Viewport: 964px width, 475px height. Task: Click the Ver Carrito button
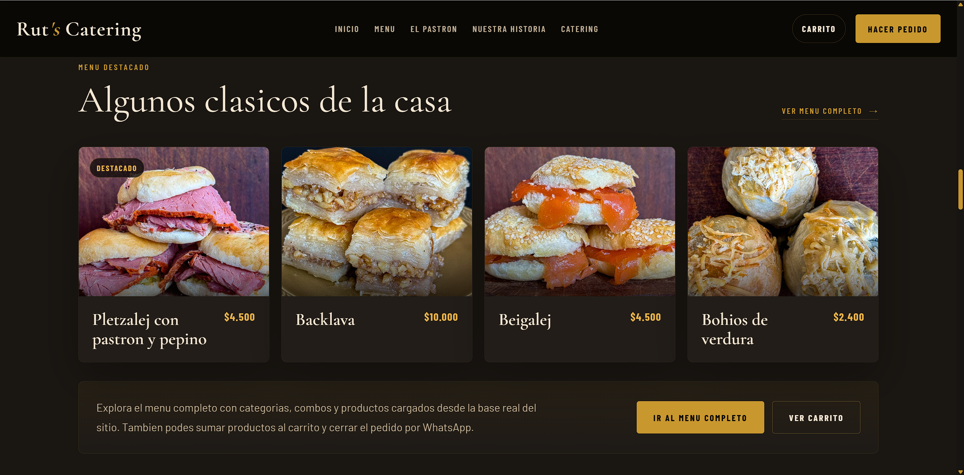(x=816, y=417)
